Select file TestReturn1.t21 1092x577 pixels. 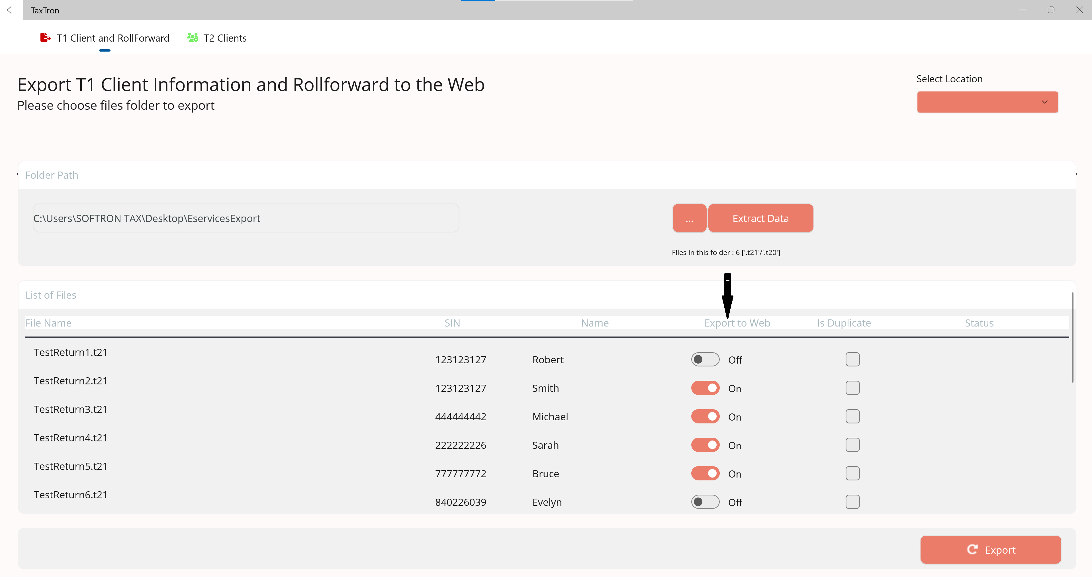[71, 352]
